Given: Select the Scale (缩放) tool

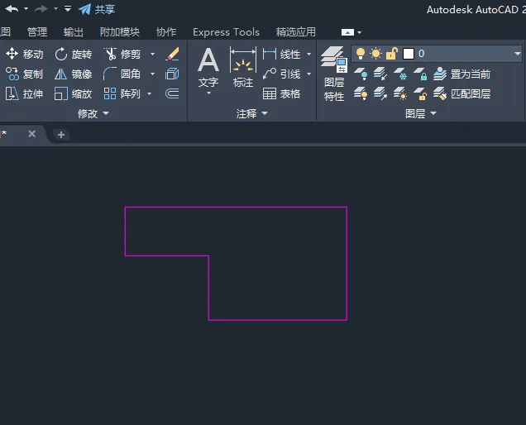Looking at the screenshot, I should click(x=73, y=93).
